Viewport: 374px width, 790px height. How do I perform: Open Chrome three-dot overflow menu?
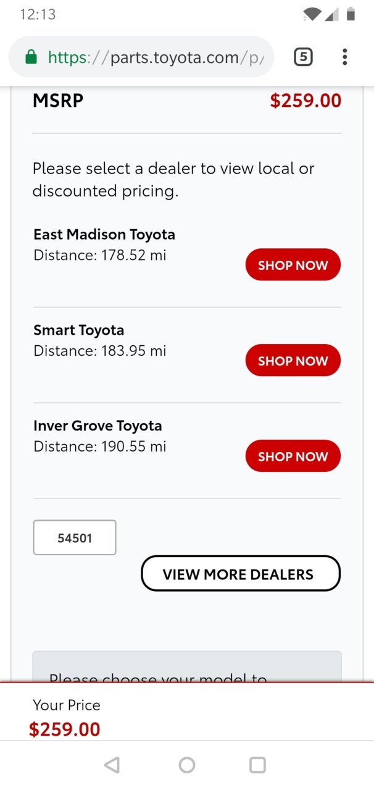click(344, 57)
